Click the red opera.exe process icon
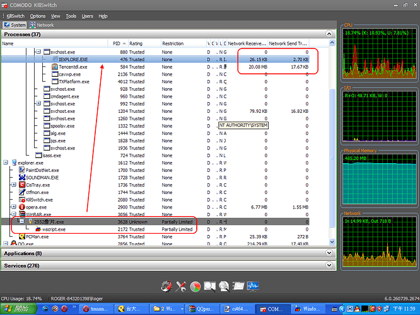 pos(22,207)
